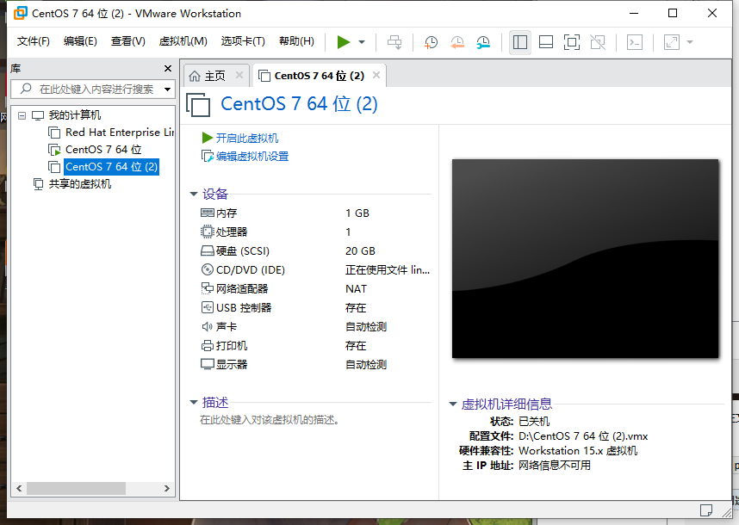
Task: Select Red Hat Enterprise Linux VM
Action: coord(120,133)
